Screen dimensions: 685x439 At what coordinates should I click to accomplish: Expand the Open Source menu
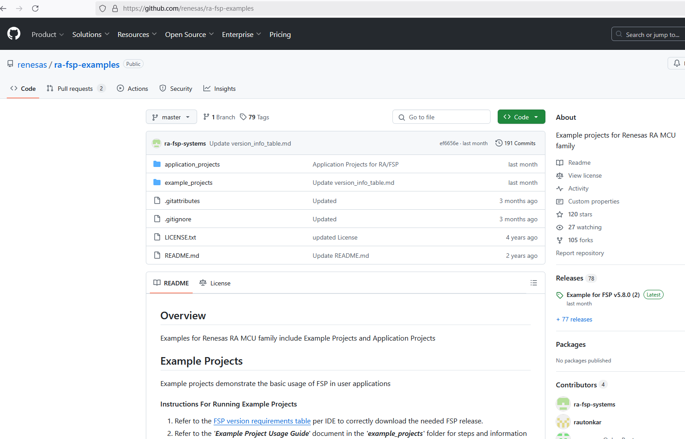(x=190, y=34)
